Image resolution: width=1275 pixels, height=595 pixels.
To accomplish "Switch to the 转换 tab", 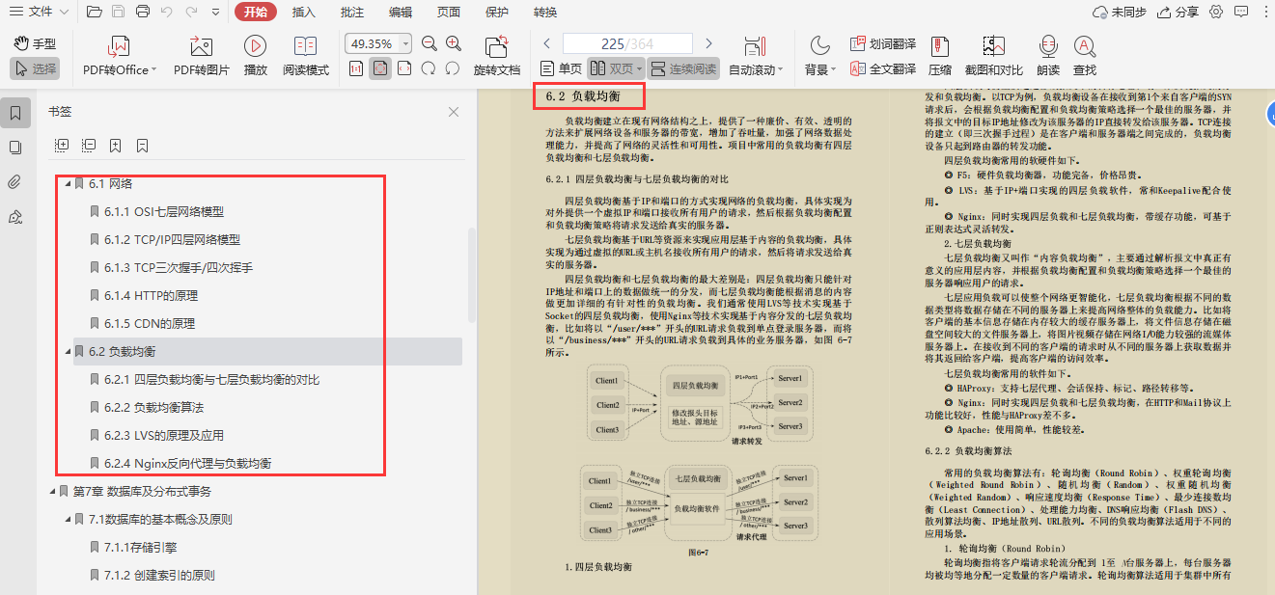I will [x=545, y=13].
